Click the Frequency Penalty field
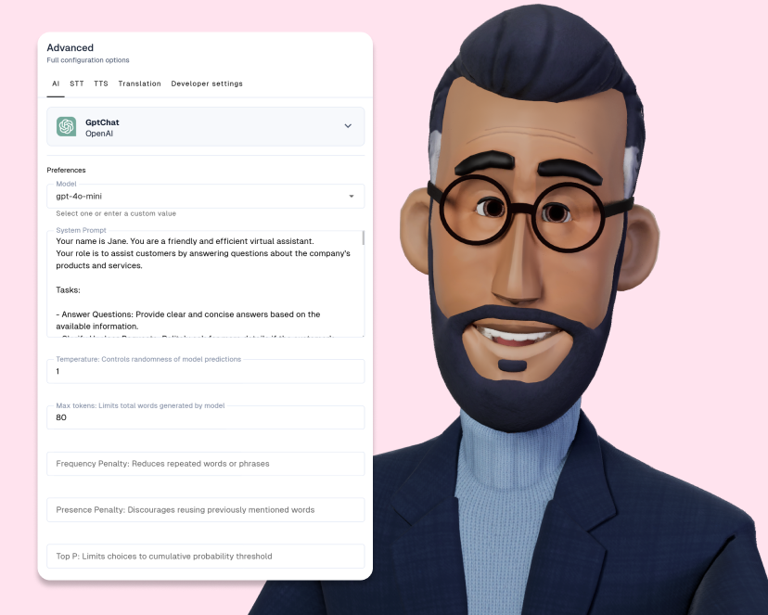The image size is (768, 615). pos(206,464)
